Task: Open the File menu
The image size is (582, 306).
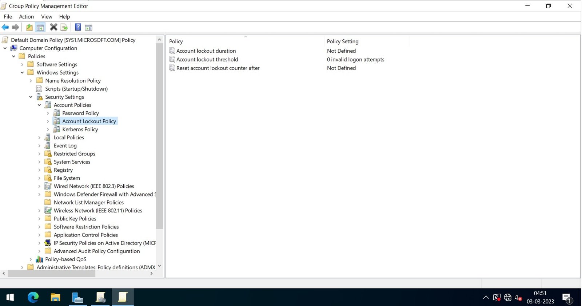Action: pyautogui.click(x=8, y=16)
